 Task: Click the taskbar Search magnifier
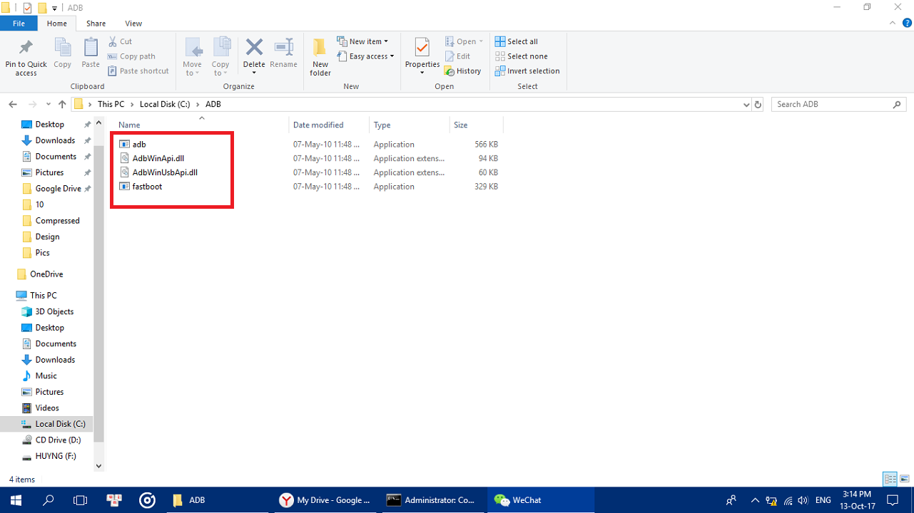click(48, 500)
